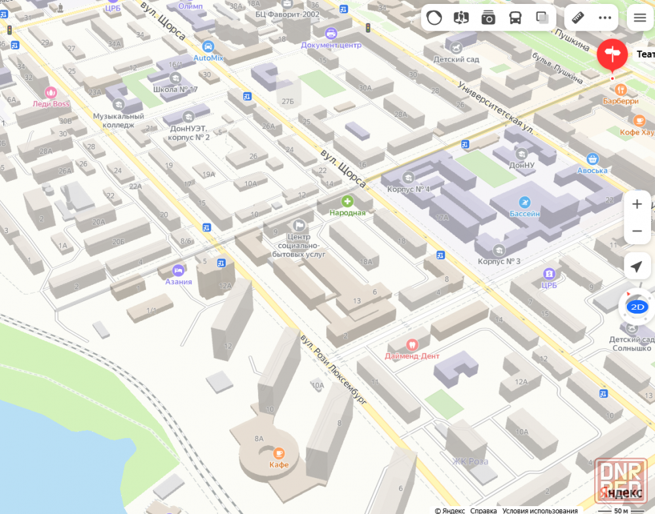Open the hamburger main menu
Viewport: 655px width, 514px height.
639,18
